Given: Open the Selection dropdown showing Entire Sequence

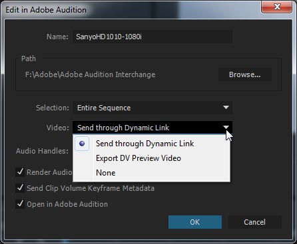Looking at the screenshot, I should (x=152, y=108).
